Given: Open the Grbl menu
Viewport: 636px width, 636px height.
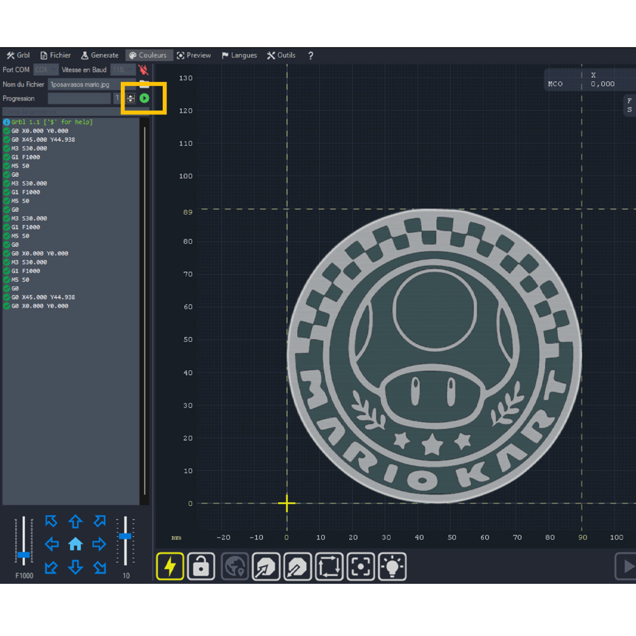Looking at the screenshot, I should pos(18,55).
